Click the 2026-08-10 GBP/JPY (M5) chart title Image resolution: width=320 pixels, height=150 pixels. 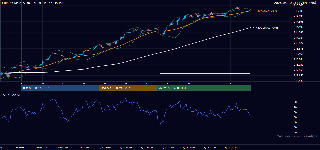tap(295, 3)
